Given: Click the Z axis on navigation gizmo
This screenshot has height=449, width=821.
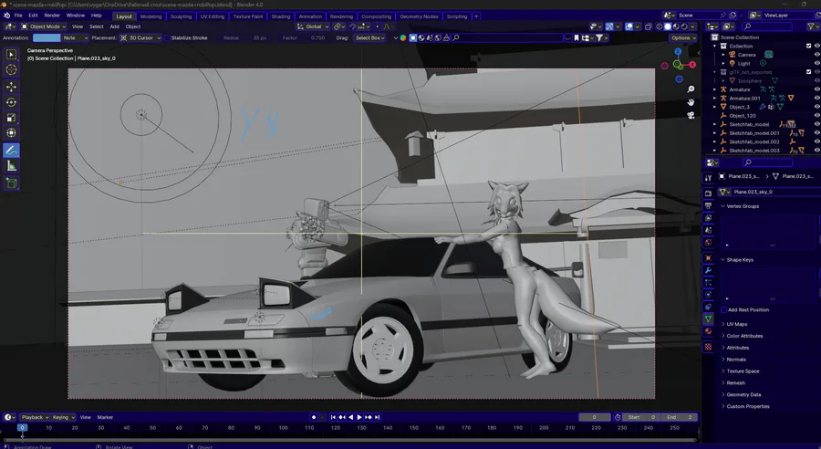Looking at the screenshot, I should (678, 51).
